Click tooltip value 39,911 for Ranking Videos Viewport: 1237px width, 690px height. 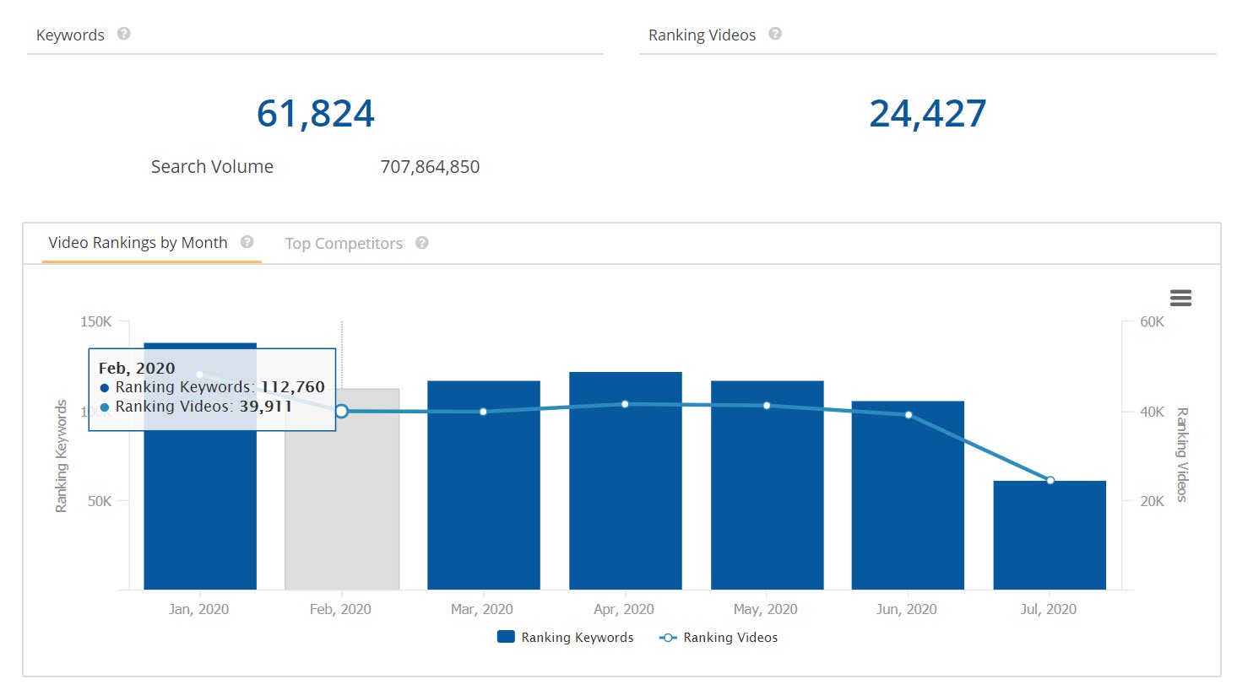coord(266,407)
